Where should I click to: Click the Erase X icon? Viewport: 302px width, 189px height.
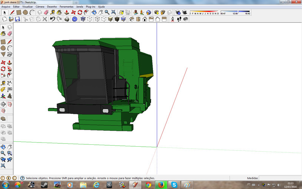pos(45,19)
